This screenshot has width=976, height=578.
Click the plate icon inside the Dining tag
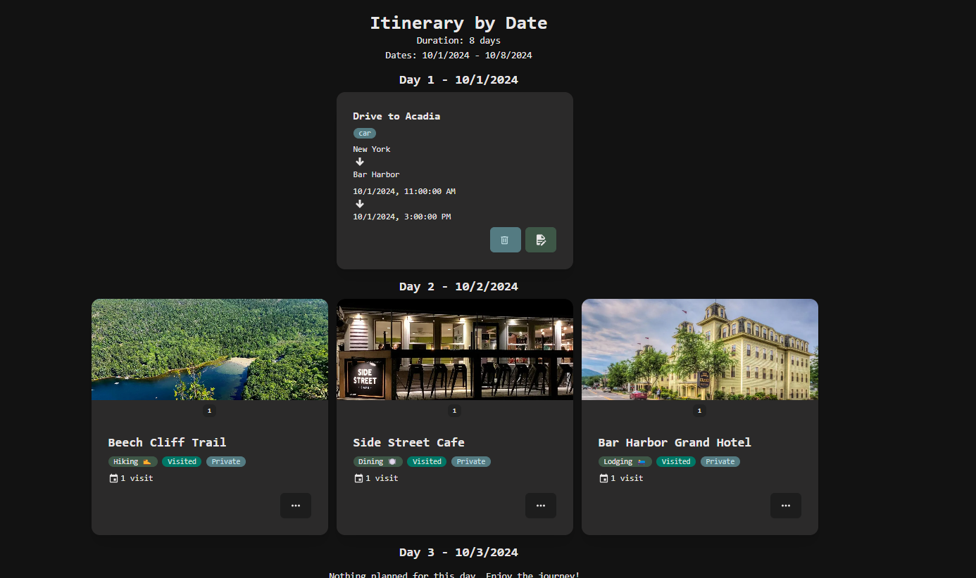393,461
